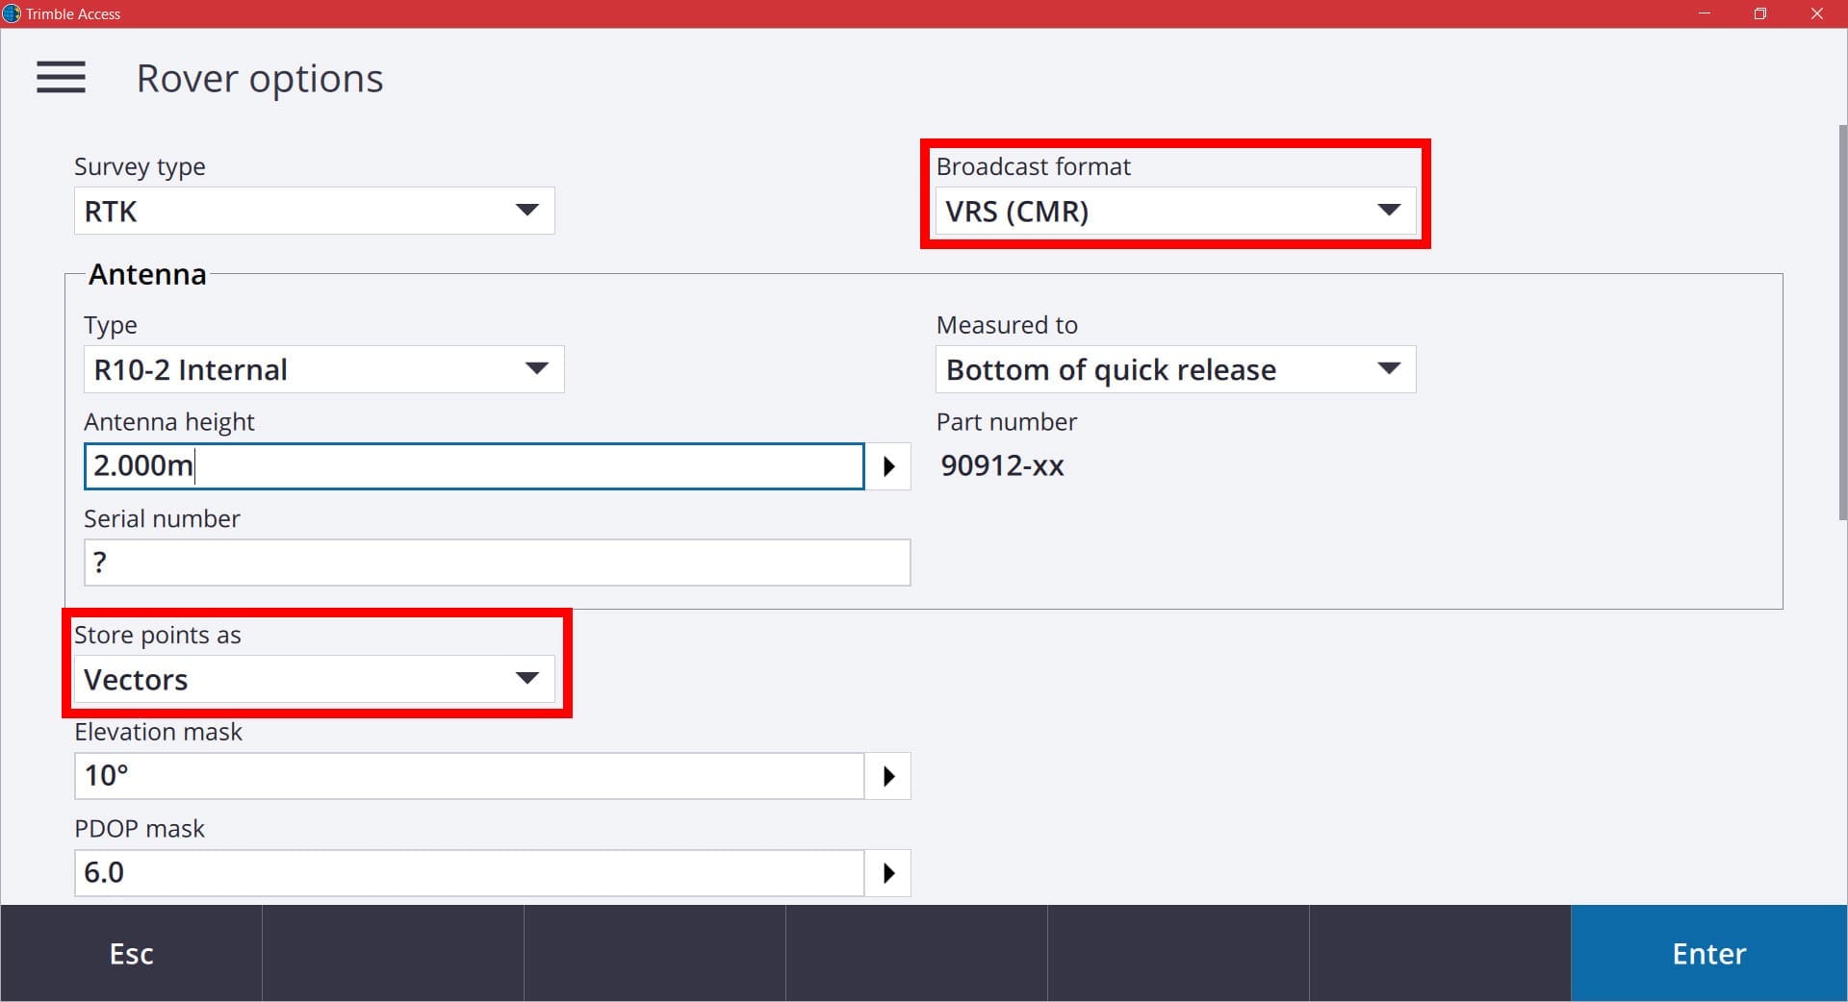Click the Antenna height input field
The height and width of the screenshot is (1002, 1848).
pyautogui.click(x=474, y=466)
